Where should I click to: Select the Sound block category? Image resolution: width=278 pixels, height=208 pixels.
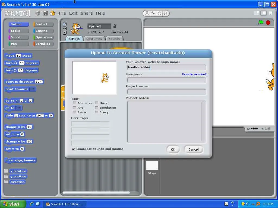coord(19,37)
